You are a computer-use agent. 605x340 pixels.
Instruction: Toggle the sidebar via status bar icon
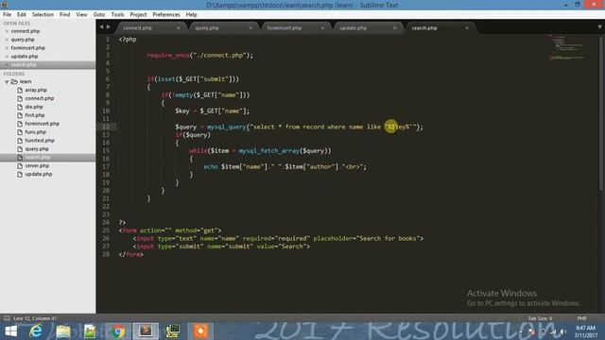[7, 318]
